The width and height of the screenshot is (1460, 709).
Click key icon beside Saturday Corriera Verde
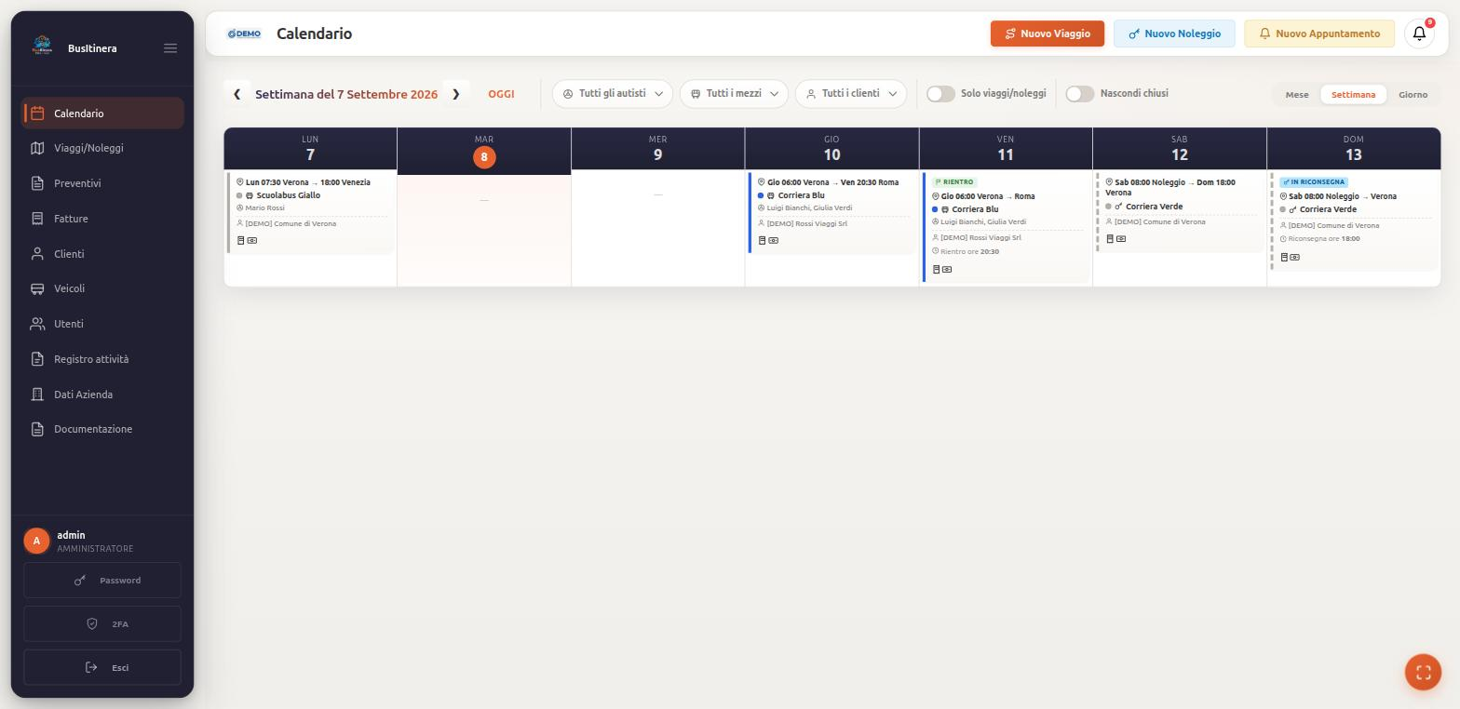(1118, 207)
